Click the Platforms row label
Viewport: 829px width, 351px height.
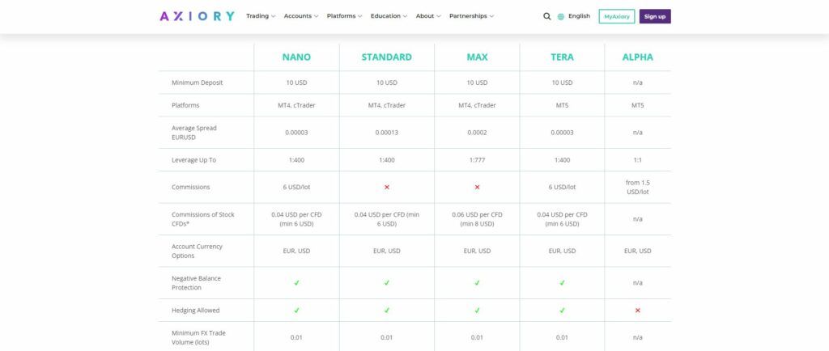[x=185, y=106]
